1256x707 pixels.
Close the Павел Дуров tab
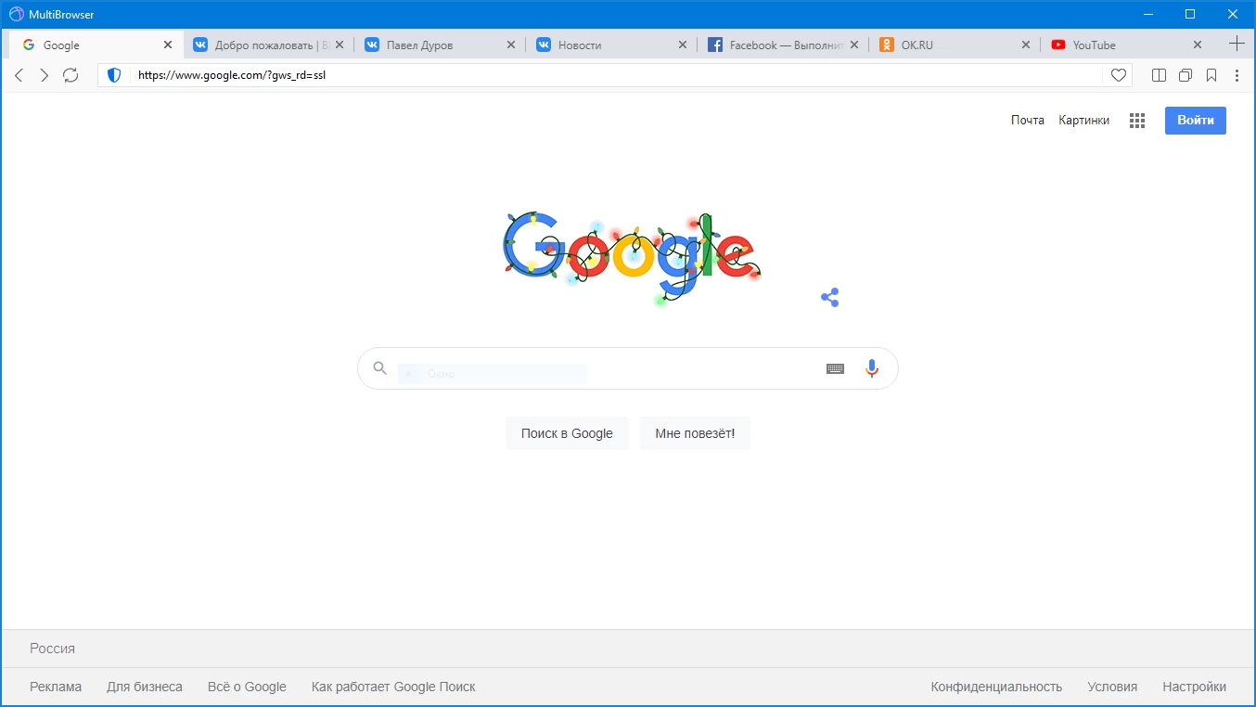coord(511,45)
